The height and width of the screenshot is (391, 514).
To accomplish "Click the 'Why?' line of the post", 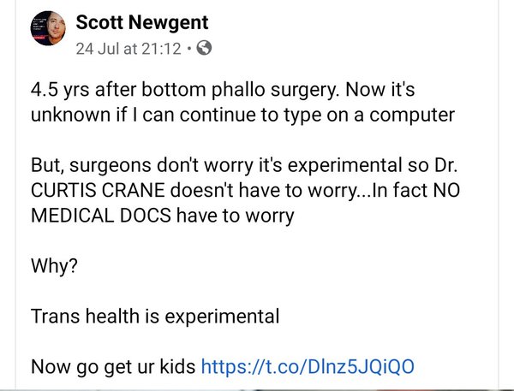I will tap(54, 265).
